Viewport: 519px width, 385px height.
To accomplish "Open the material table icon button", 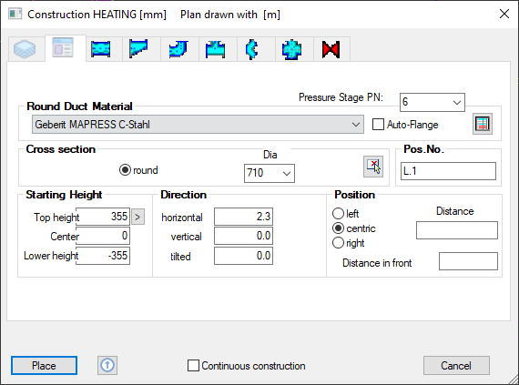I will (x=483, y=124).
